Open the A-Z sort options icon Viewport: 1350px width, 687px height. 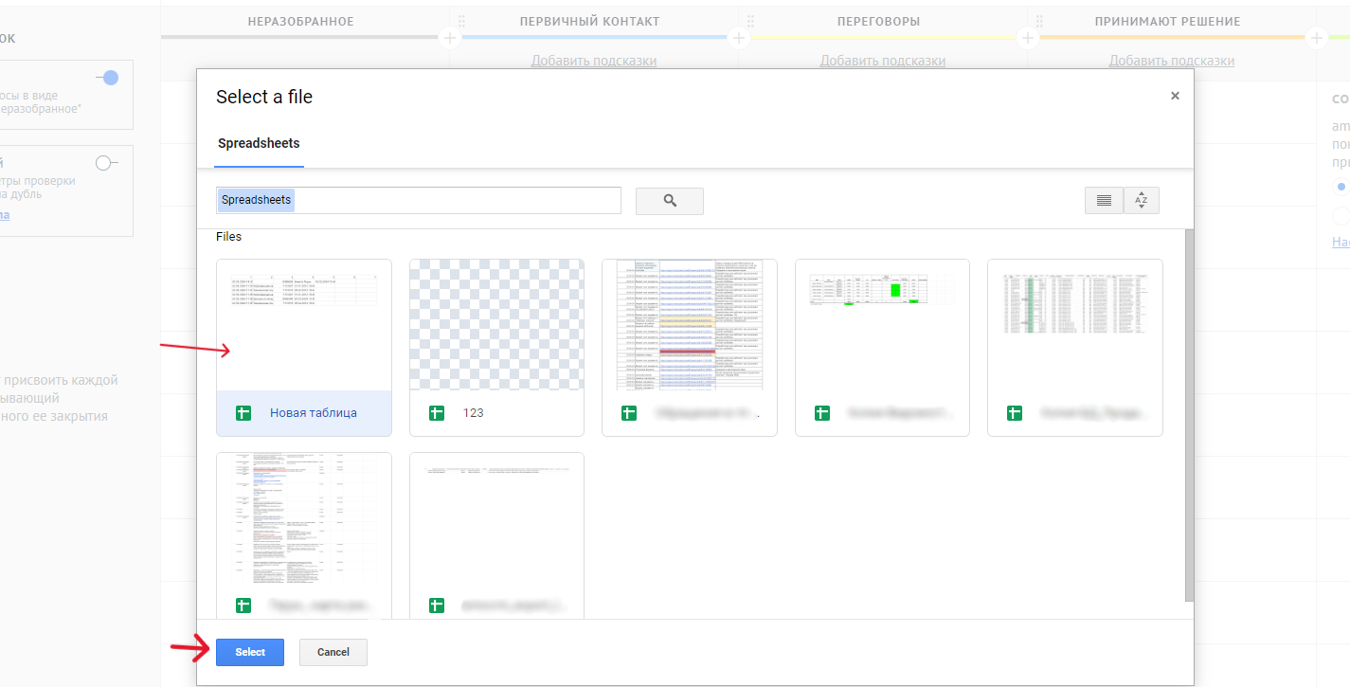coord(1142,200)
